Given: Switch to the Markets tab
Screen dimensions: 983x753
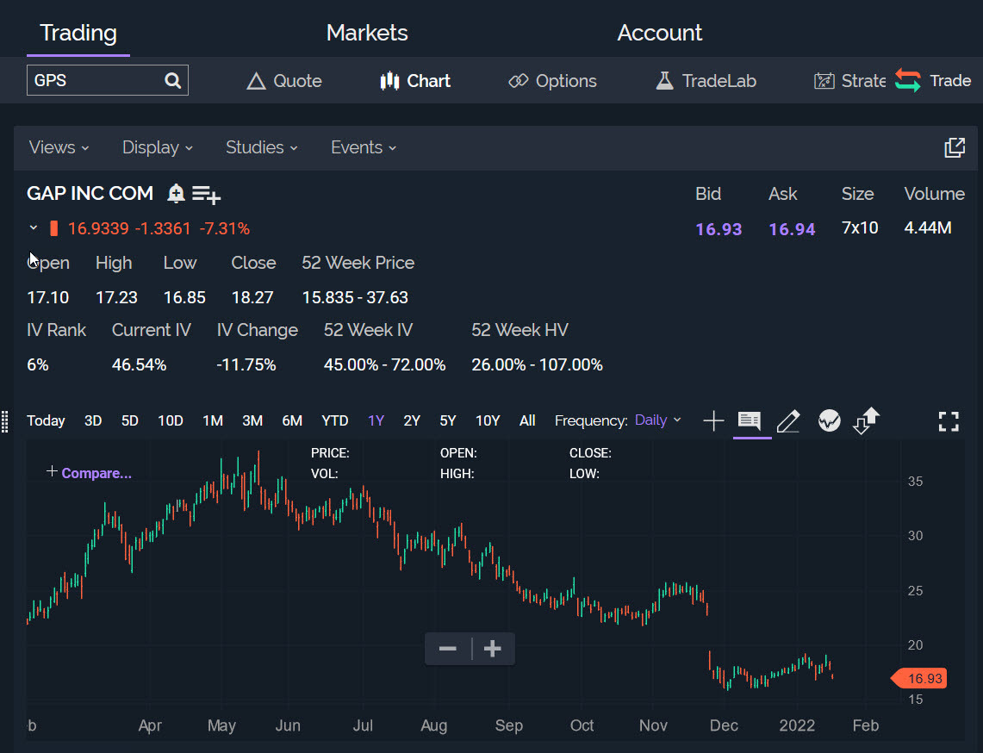Looking at the screenshot, I should [367, 33].
